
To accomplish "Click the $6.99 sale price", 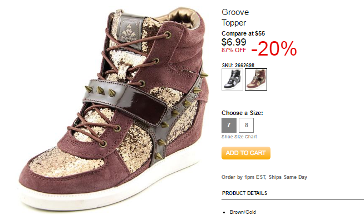I will (x=234, y=42).
